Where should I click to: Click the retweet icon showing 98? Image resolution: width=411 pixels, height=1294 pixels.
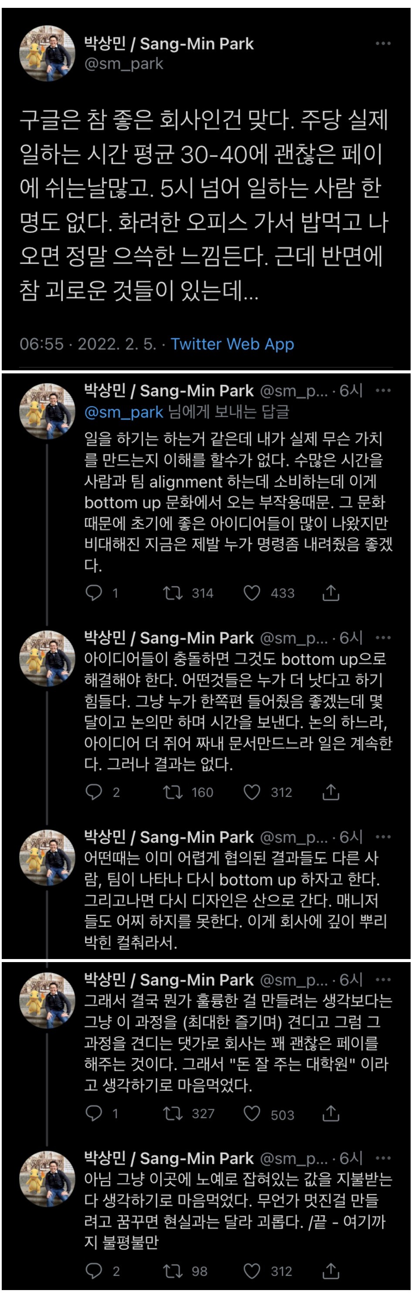pos(173,1271)
